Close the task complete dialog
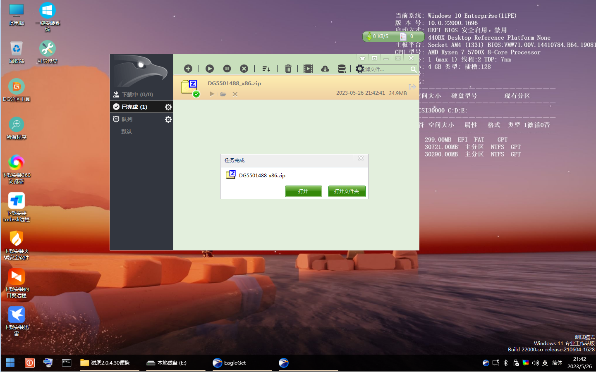 [x=361, y=158]
